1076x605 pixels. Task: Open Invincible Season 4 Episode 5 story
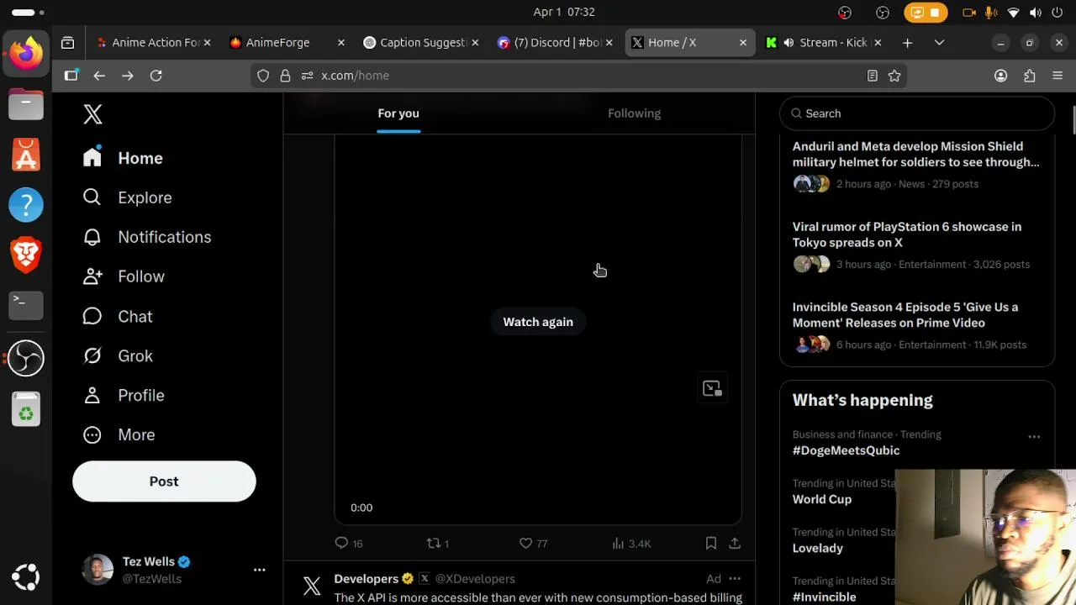click(916, 326)
